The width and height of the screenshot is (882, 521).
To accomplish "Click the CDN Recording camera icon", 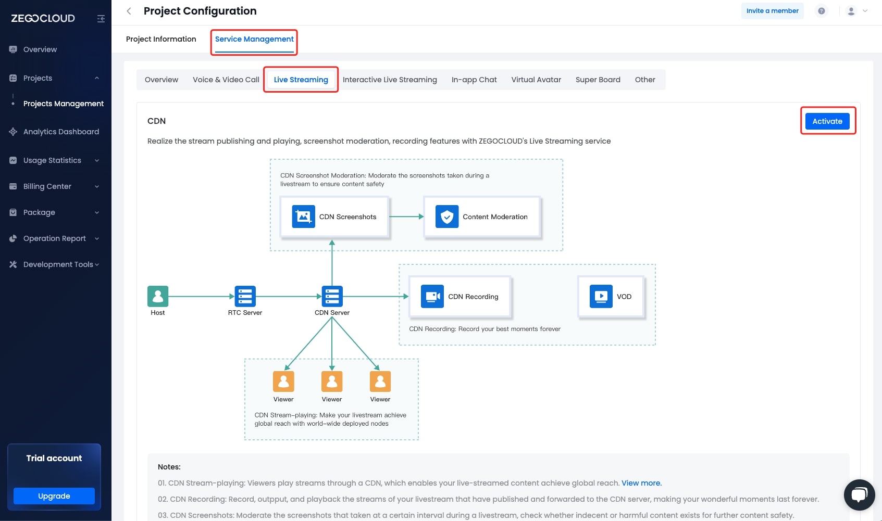I will pos(432,297).
